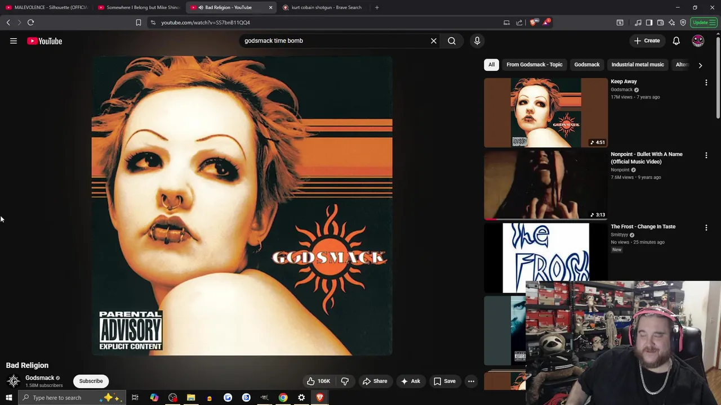
Task: Select 'From Godsmack - Topic' chip
Action: click(534, 65)
